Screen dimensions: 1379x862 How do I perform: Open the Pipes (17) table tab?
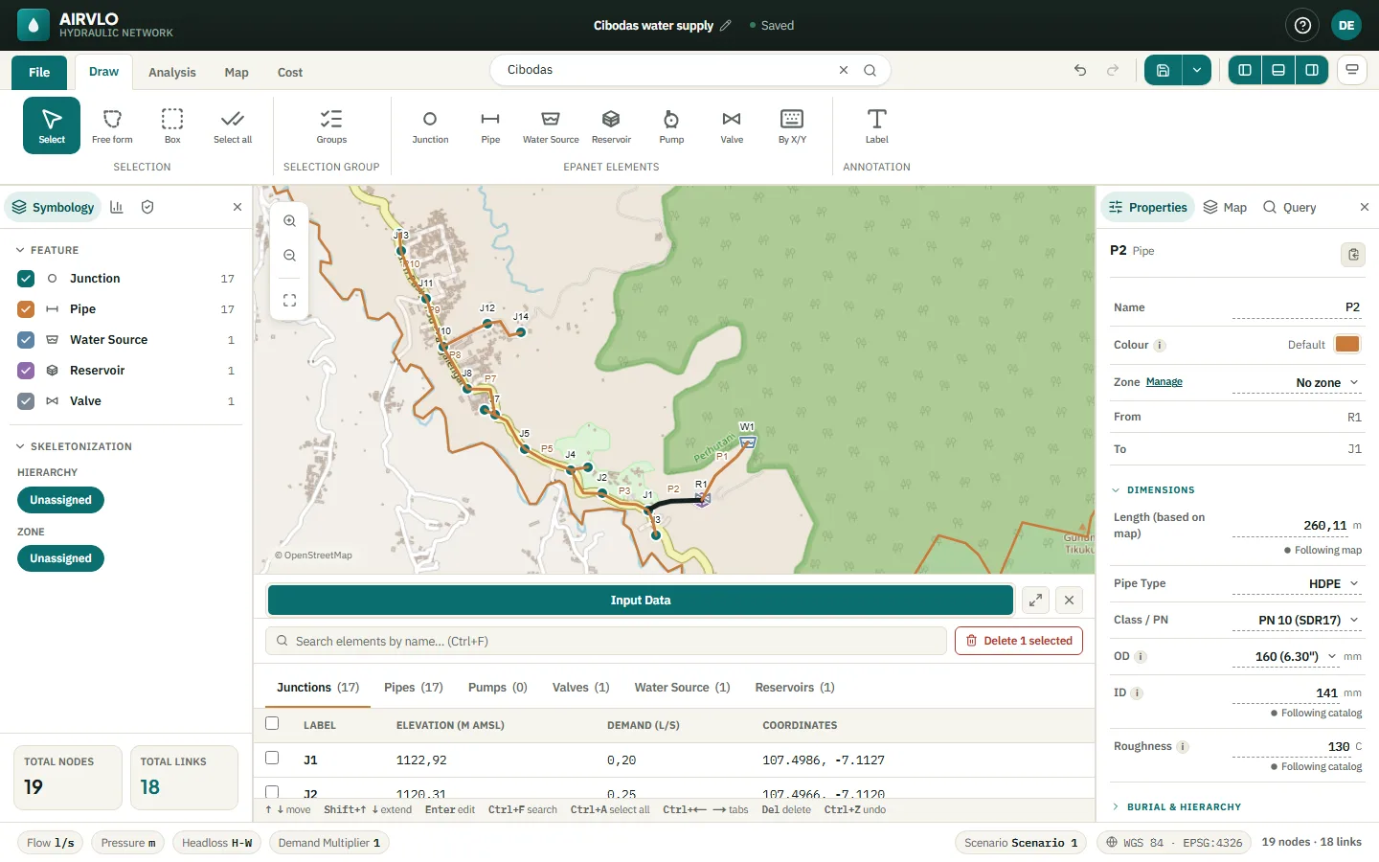(x=414, y=688)
